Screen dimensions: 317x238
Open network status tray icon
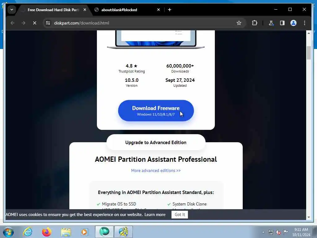click(x=271, y=232)
